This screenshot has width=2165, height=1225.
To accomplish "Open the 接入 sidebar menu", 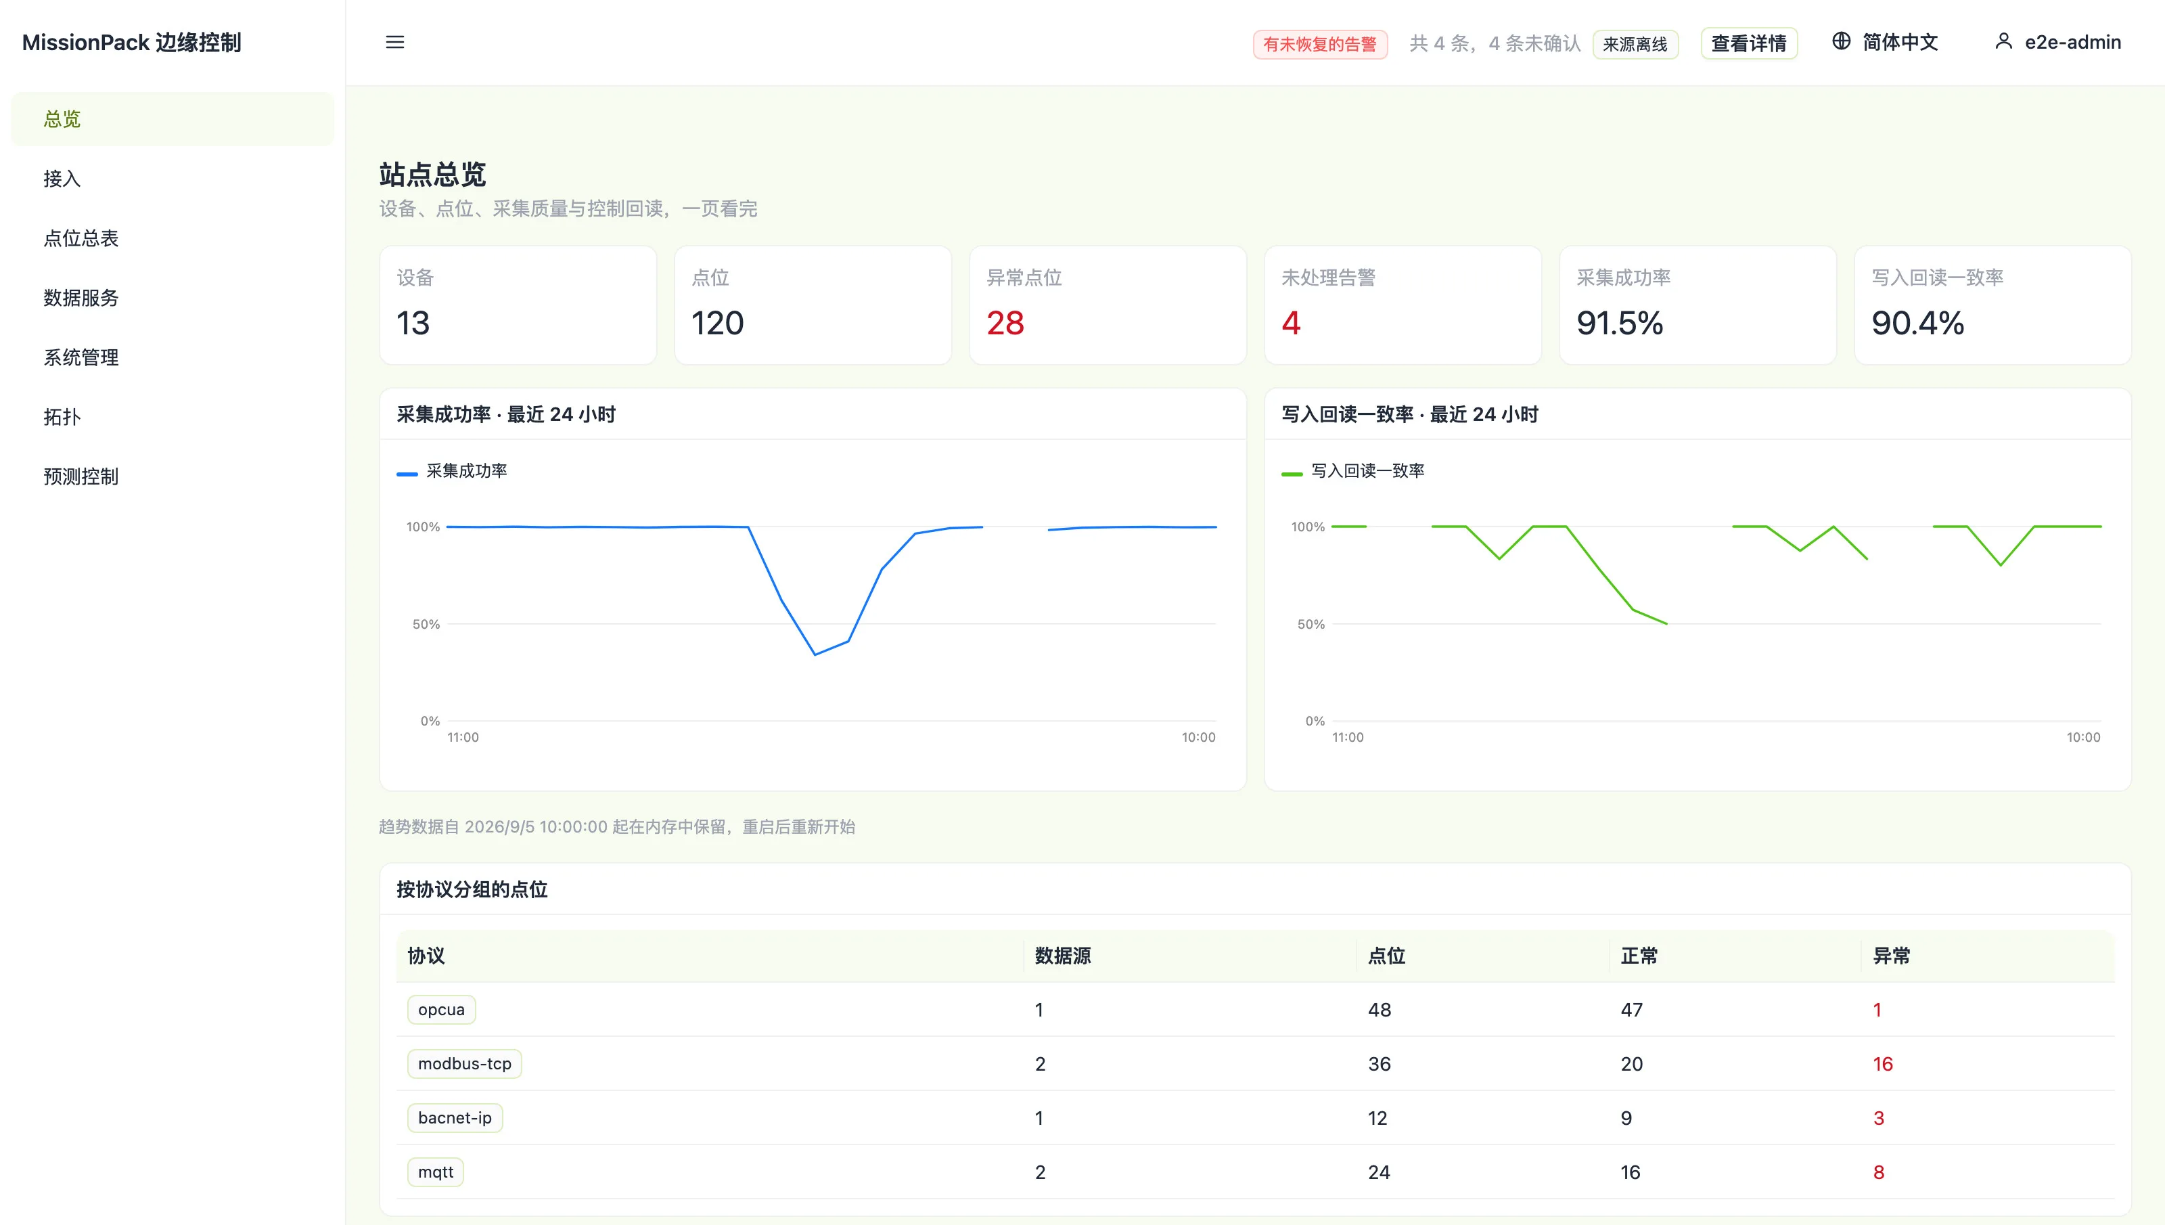I will coord(173,179).
